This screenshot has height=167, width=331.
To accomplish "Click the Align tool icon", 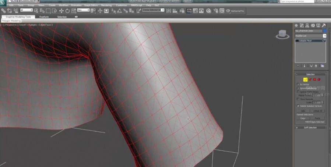I will [175, 11].
